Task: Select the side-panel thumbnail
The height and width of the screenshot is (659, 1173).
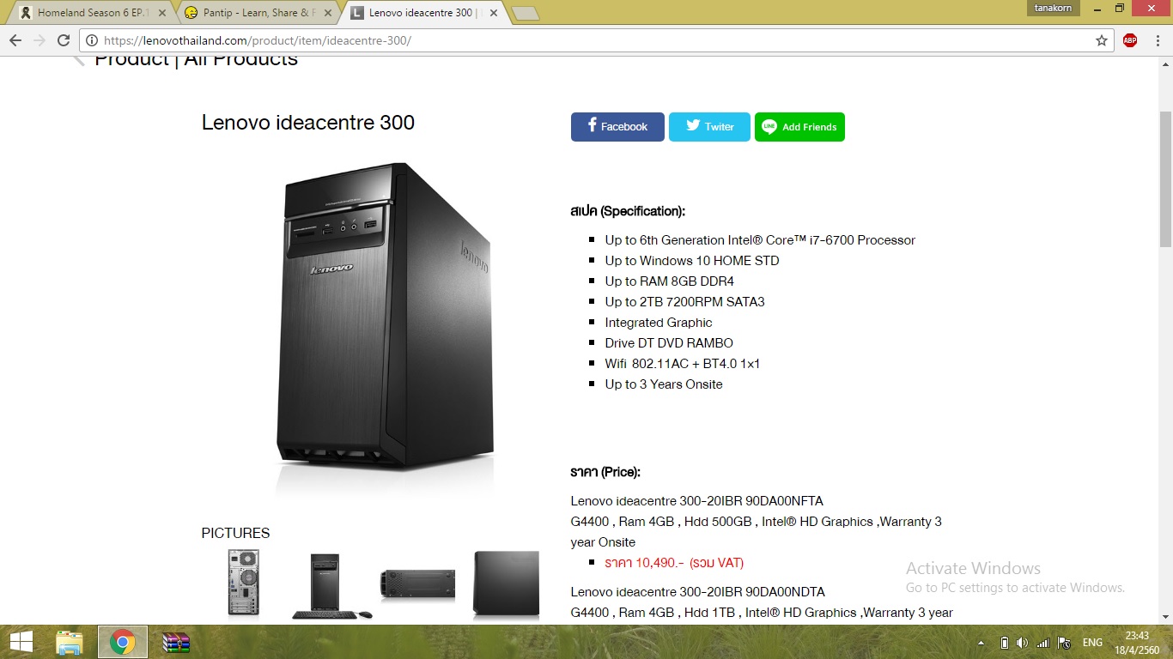Action: click(506, 584)
